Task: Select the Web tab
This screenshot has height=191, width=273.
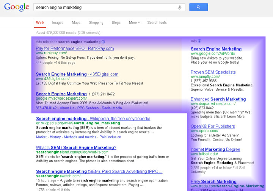Action: [x=40, y=23]
